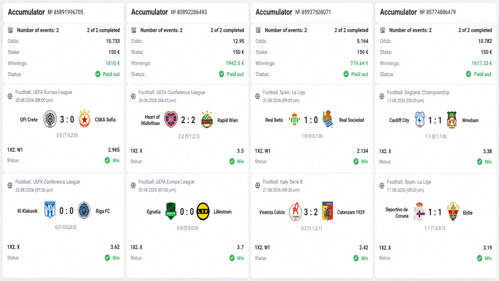Click the KI Klaksvik blue shield
499x281 pixels.
50,210
